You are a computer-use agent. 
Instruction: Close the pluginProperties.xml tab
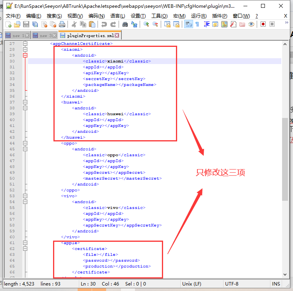coord(117,36)
